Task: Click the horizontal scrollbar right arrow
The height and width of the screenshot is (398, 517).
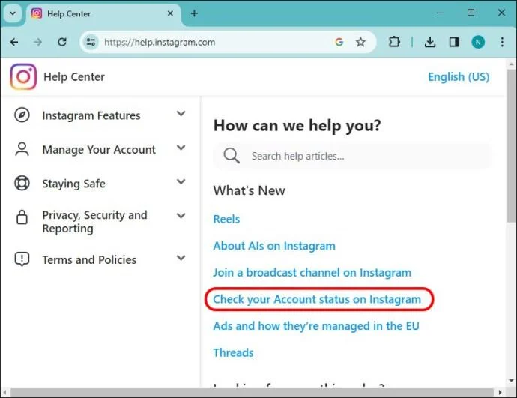Action: point(501,393)
